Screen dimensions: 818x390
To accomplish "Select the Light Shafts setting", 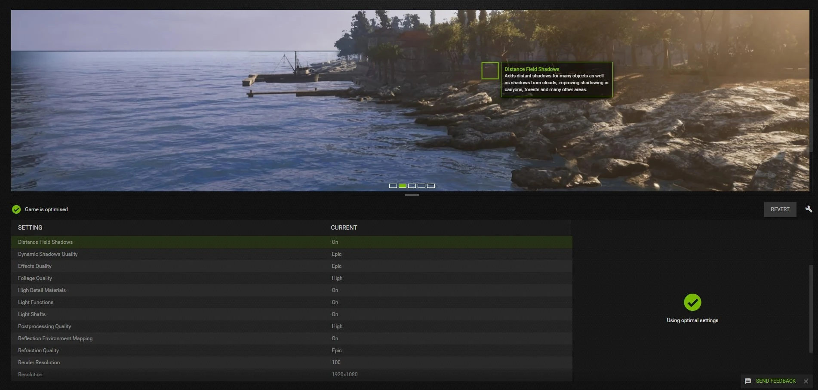I will coord(292,314).
